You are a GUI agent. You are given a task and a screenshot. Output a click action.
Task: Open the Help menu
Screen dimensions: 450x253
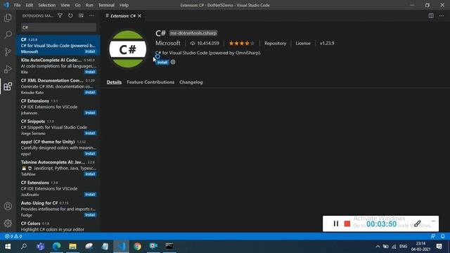124,5
